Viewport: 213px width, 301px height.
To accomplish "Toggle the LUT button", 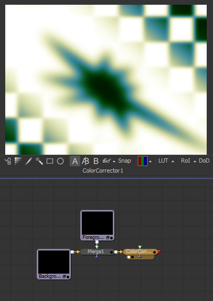I will [163, 160].
